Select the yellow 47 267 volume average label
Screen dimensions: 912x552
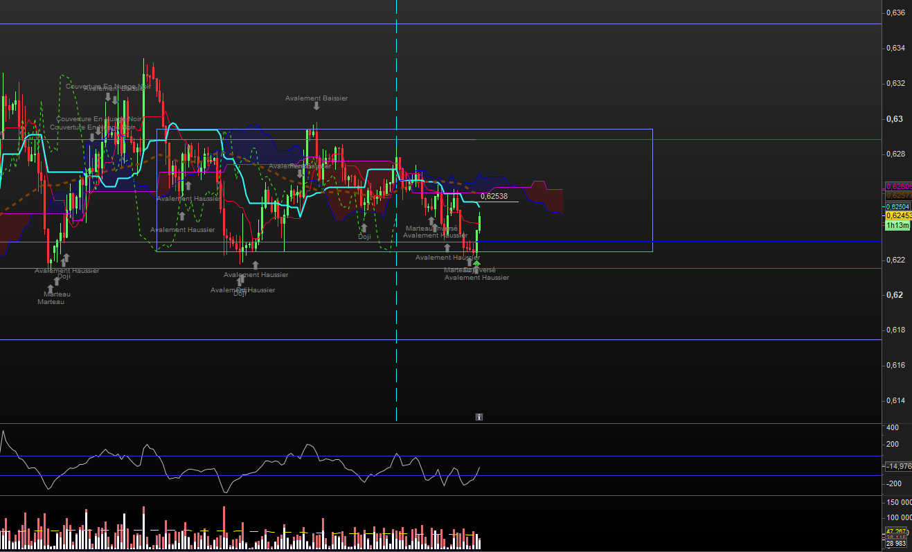[x=897, y=531]
